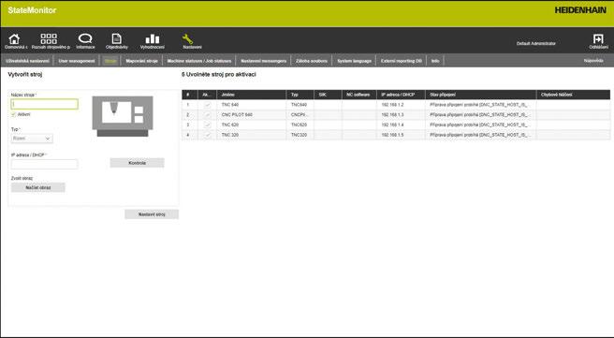Open the Objednávky document icon

116,38
